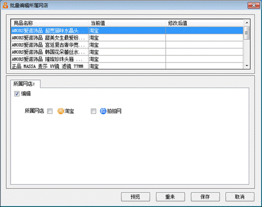Click the blue 拍拍网 logo icon
Viewport: 262px width, 207px height.
[103, 111]
